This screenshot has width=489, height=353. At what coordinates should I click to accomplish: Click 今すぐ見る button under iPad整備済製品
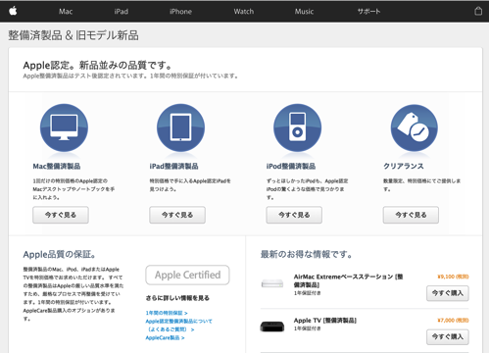(x=177, y=215)
